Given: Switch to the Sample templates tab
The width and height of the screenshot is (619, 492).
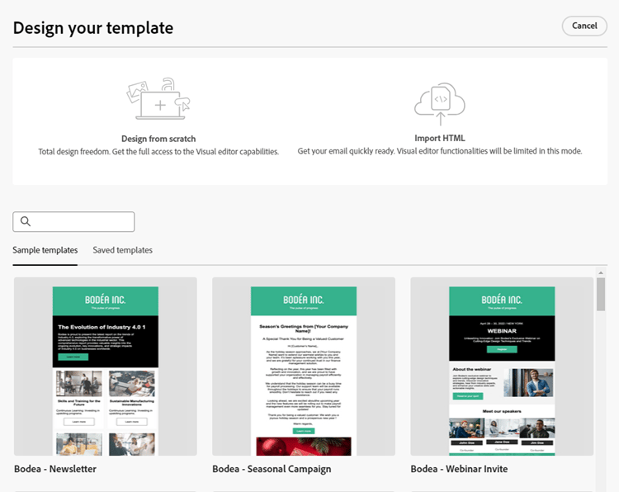Looking at the screenshot, I should [x=45, y=250].
